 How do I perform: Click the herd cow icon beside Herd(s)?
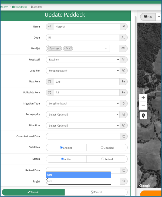(x=123, y=49)
